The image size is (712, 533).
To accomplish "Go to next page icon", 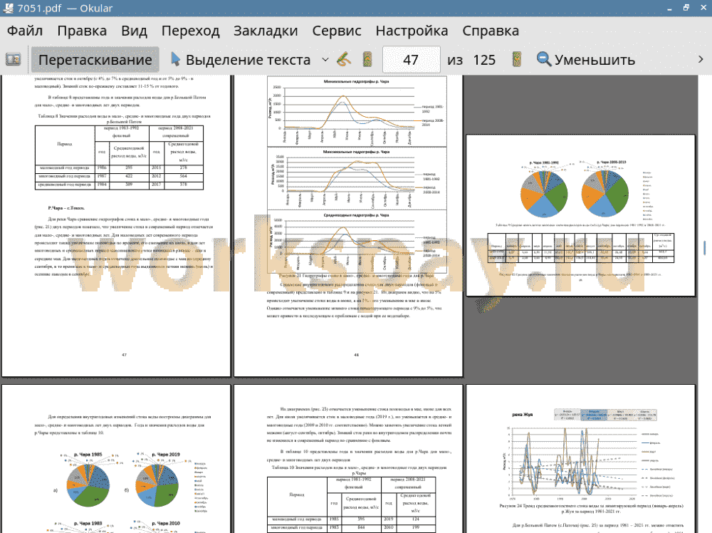I will click(x=517, y=60).
